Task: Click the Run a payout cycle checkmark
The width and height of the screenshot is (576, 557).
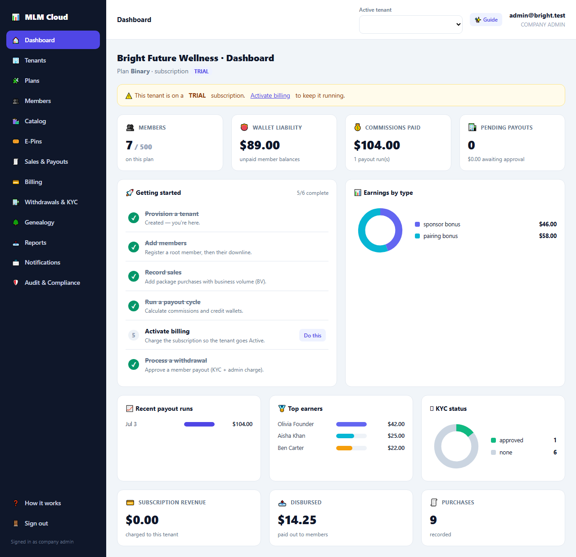Action: (134, 306)
